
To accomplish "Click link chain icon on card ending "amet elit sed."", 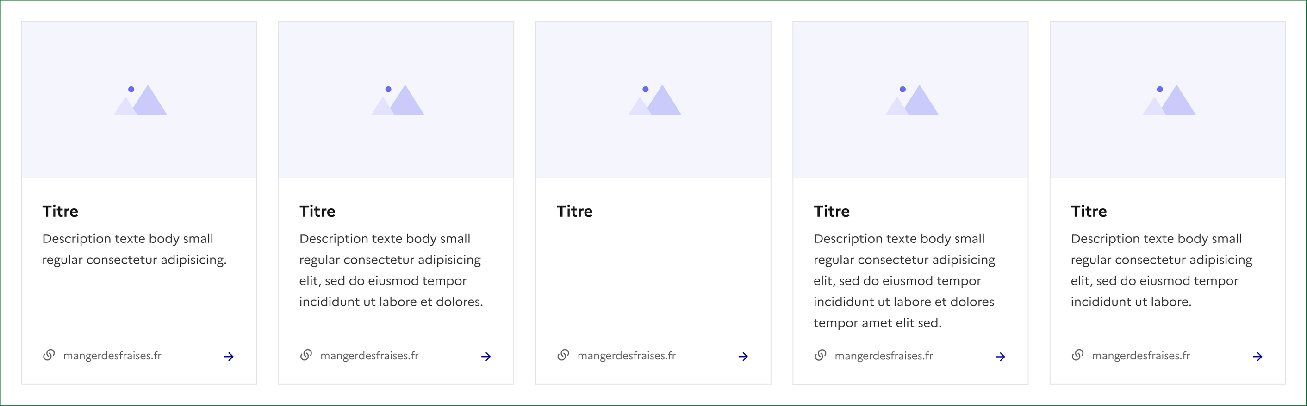I will point(821,355).
